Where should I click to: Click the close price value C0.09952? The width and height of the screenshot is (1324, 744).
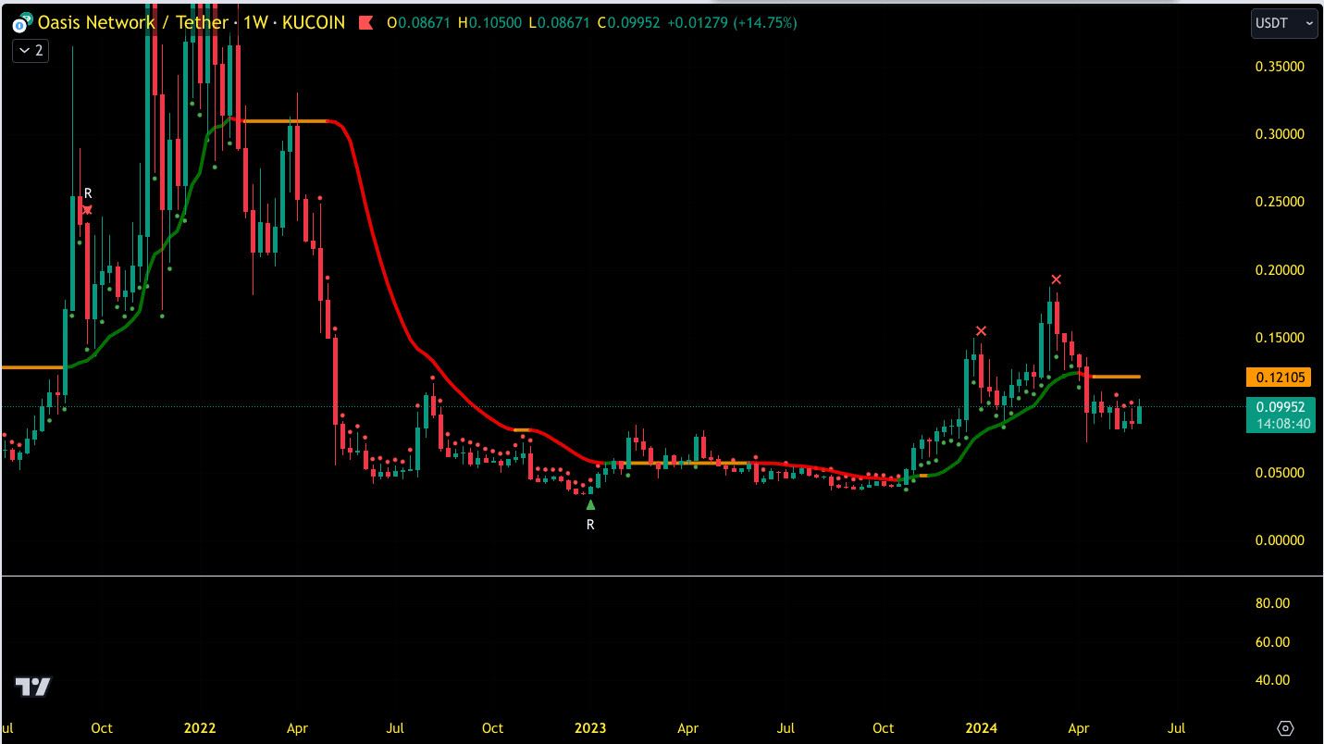click(x=628, y=22)
